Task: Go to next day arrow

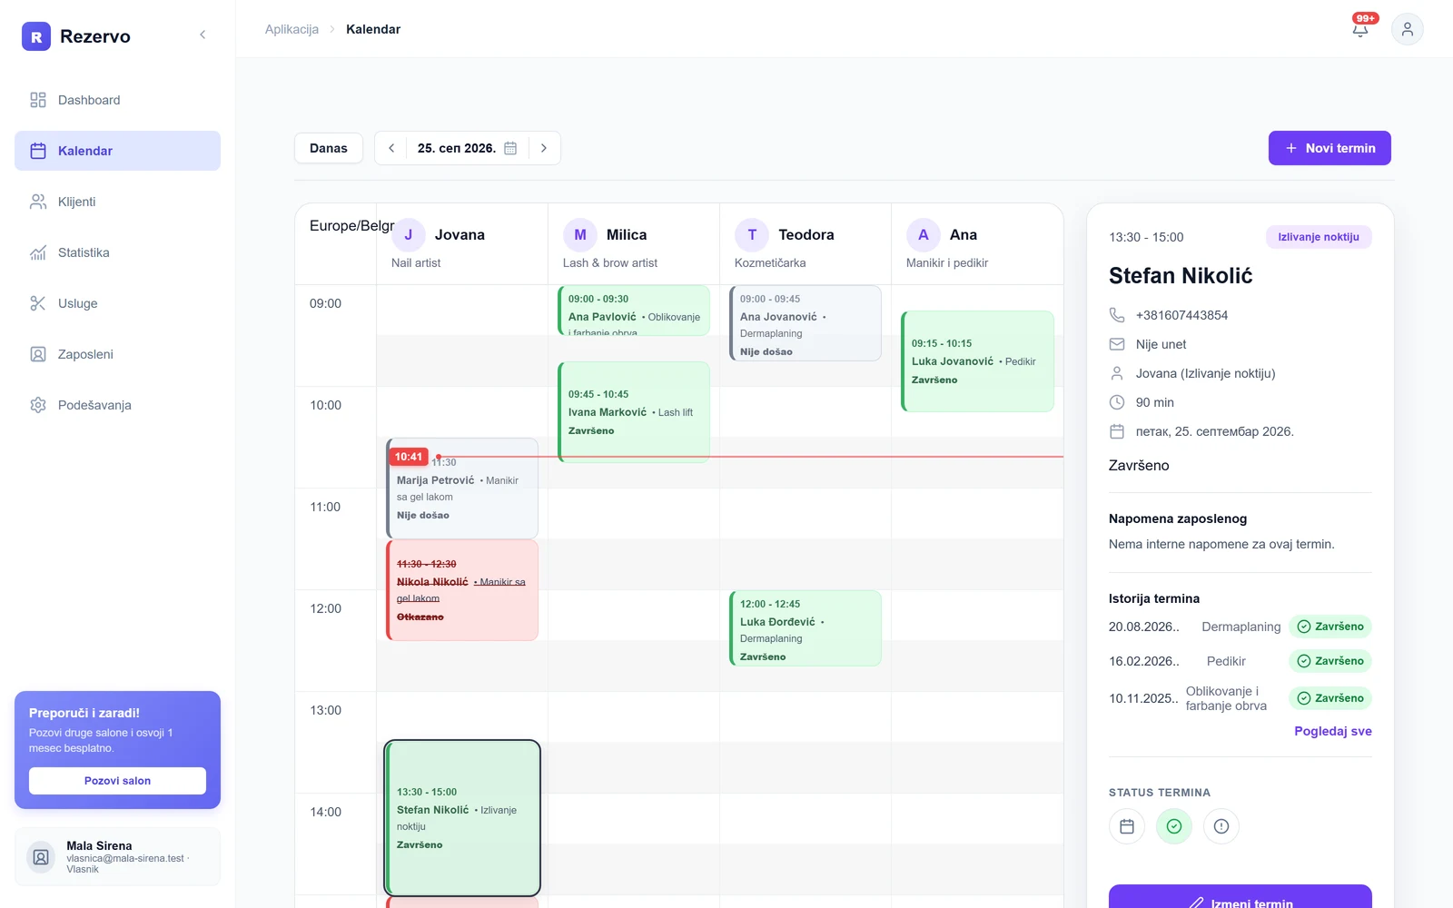Action: pos(544,148)
